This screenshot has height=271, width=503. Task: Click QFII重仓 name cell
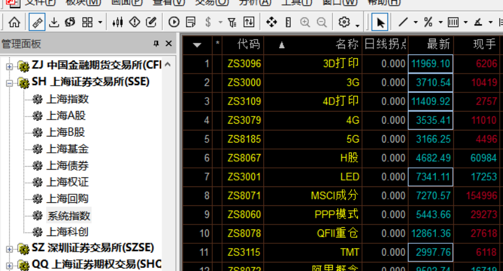(338, 233)
